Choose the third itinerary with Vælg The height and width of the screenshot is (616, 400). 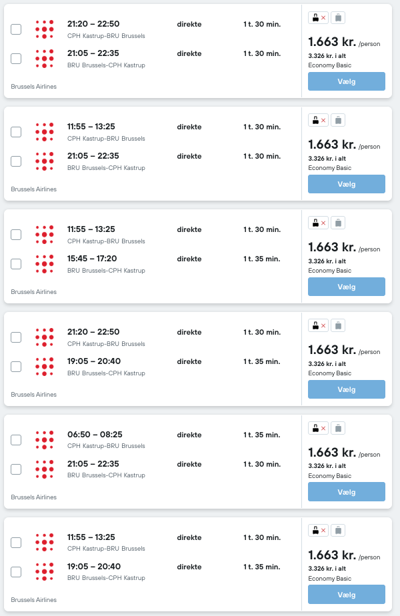coord(347,287)
